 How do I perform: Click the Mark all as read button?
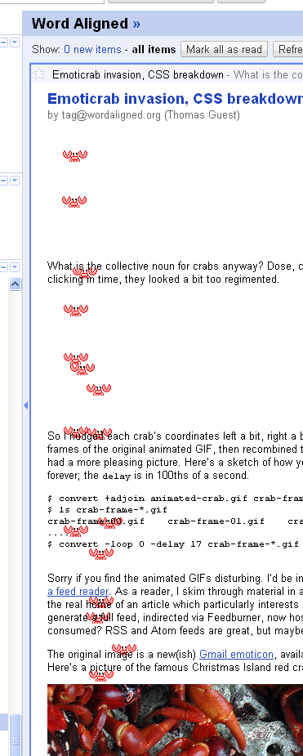coord(224,49)
